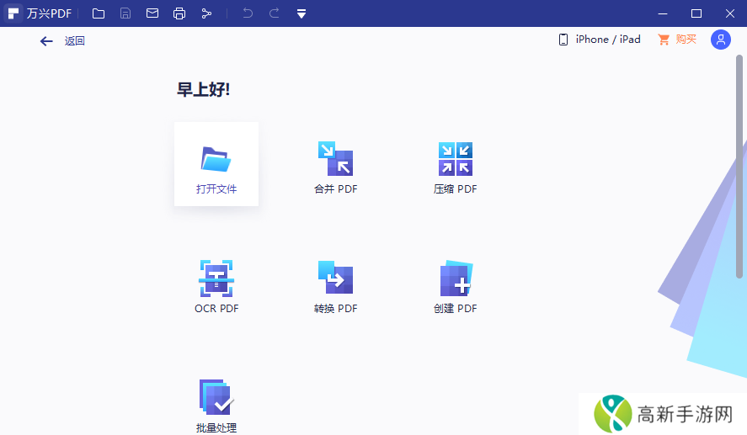The height and width of the screenshot is (435, 747).
Task: Launch the 合并 PDF merge tool
Action: pyautogui.click(x=335, y=167)
